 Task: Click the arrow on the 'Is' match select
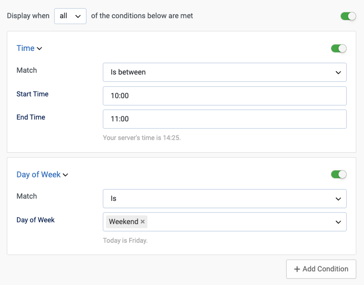338,199
